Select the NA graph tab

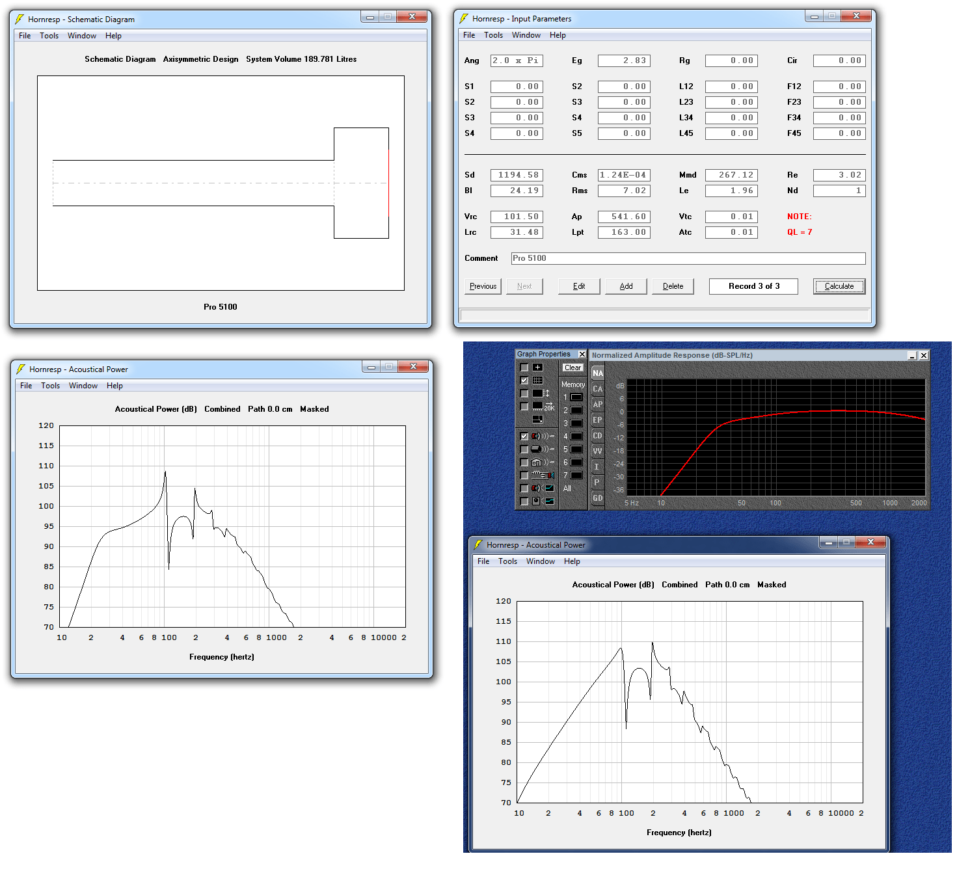coord(598,373)
